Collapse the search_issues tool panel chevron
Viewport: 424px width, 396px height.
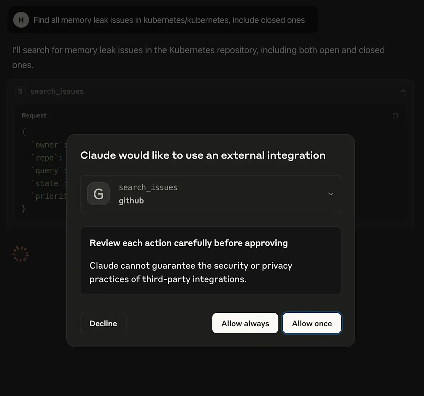403,91
